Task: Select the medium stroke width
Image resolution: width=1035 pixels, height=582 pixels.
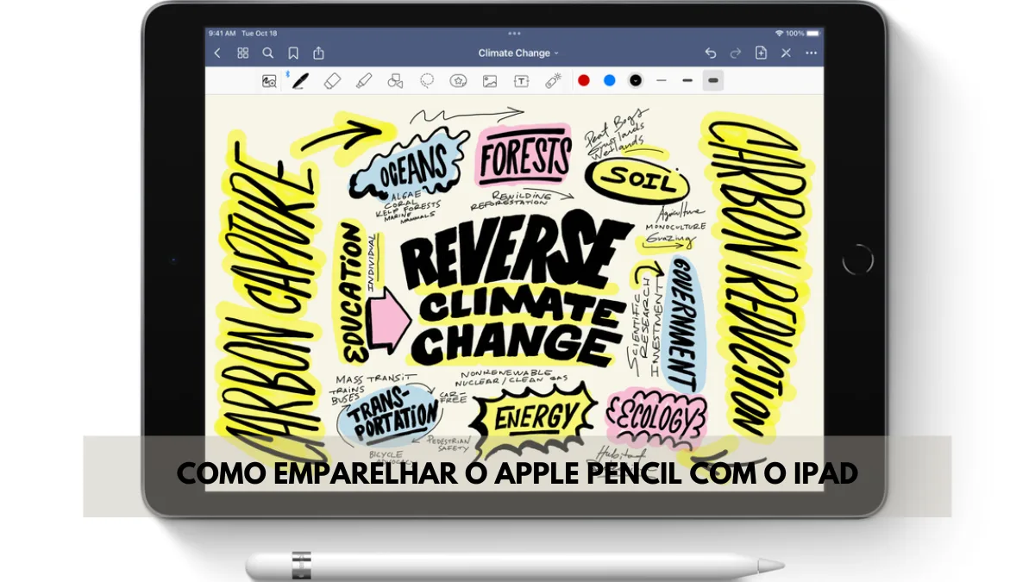Action: [687, 80]
